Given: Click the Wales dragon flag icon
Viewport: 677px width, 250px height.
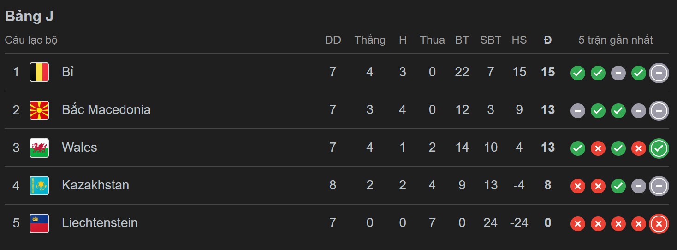Looking at the screenshot, I should point(39,148).
